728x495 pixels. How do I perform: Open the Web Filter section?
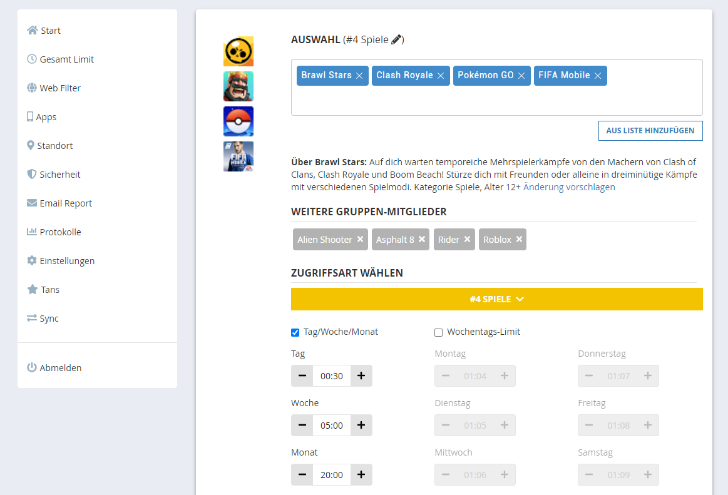tap(54, 88)
